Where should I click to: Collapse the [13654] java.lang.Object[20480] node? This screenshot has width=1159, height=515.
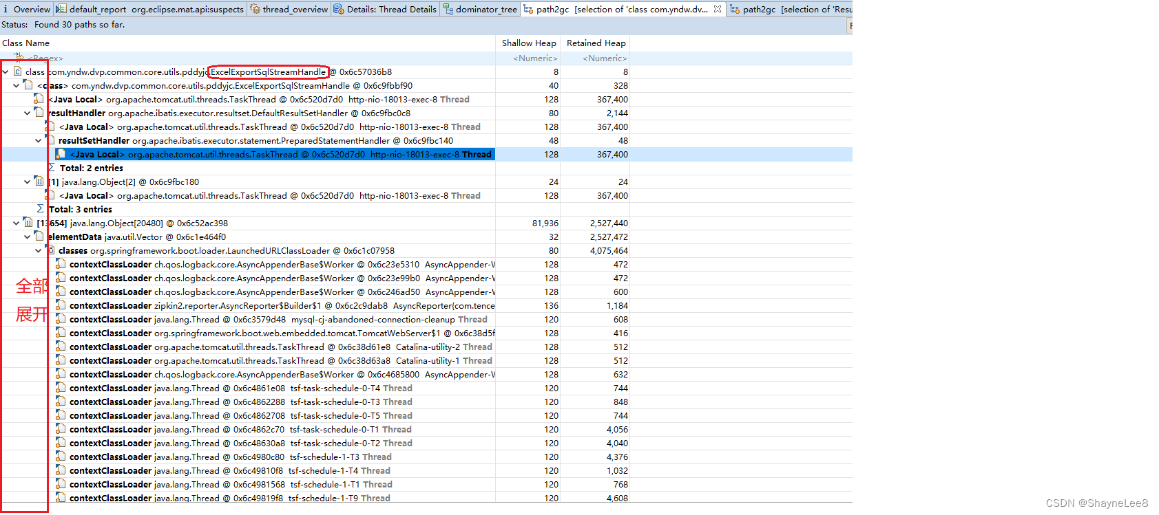coord(17,223)
